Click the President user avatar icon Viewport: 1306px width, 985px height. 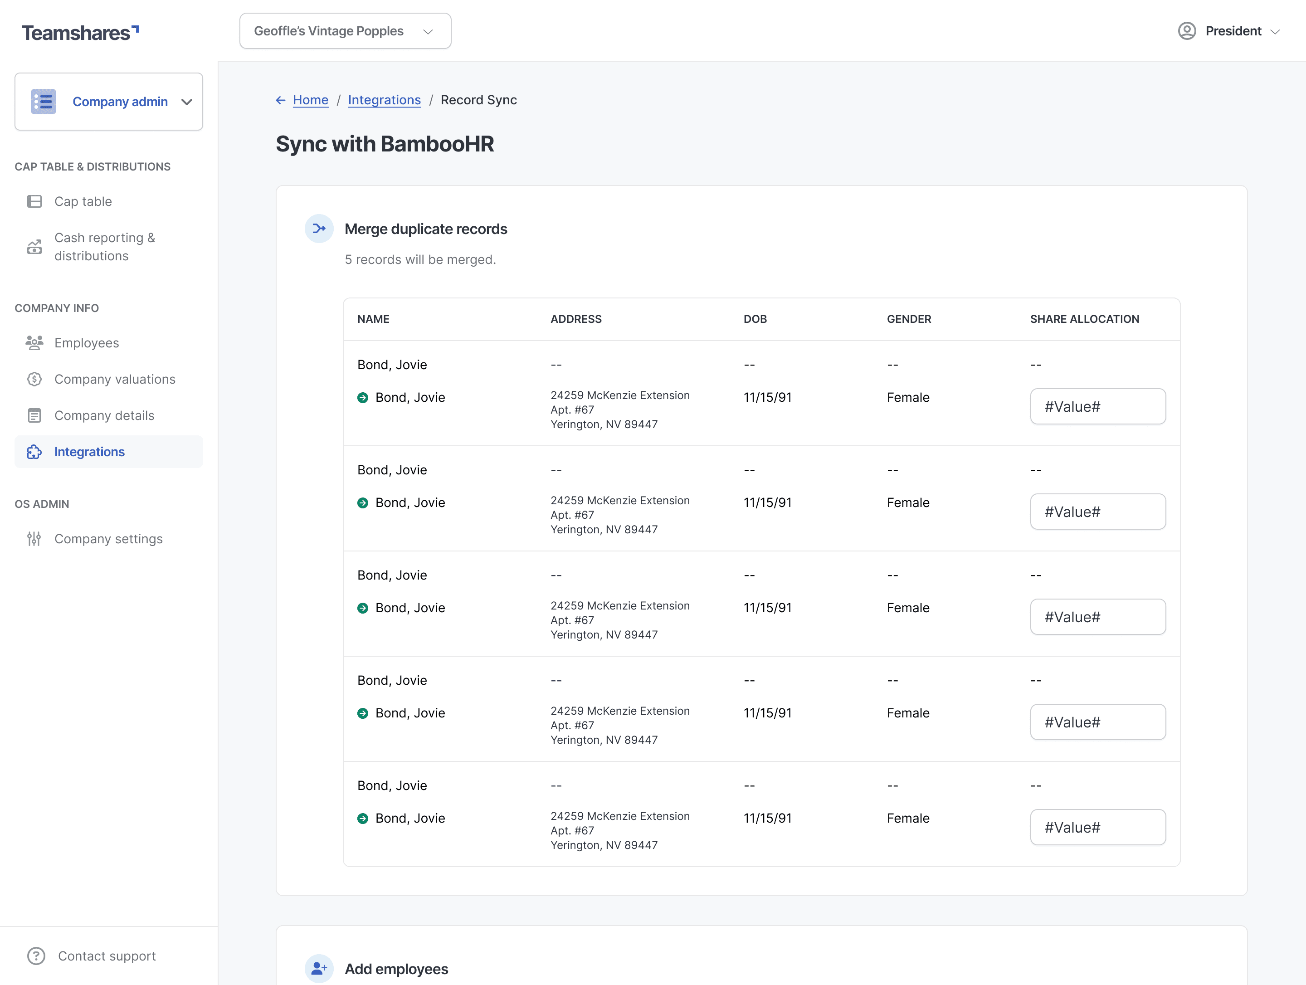pyautogui.click(x=1186, y=31)
